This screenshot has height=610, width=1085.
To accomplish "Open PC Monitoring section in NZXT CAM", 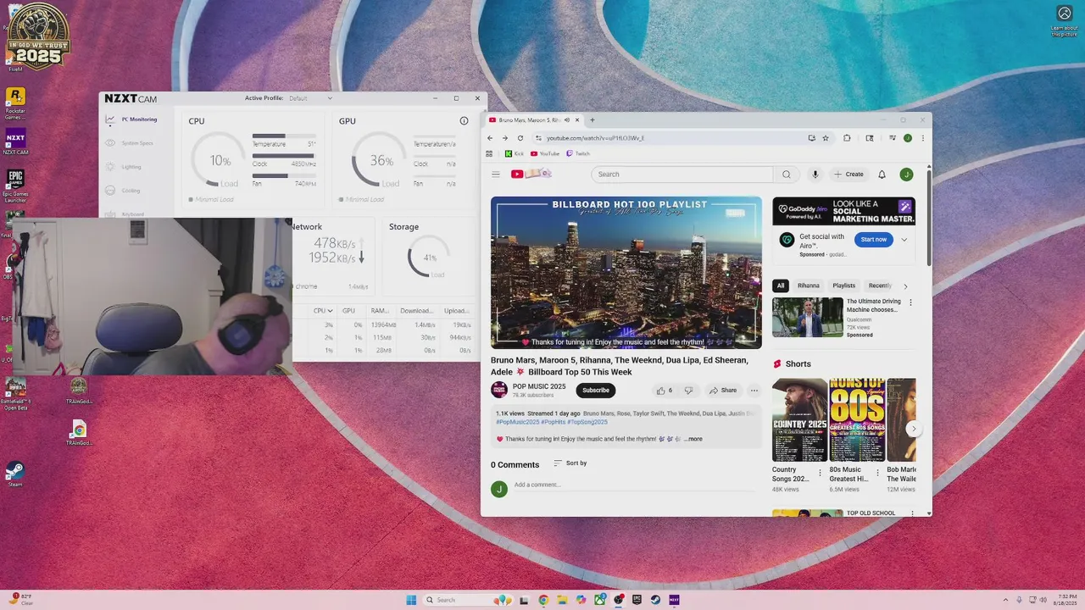I will click(x=133, y=119).
